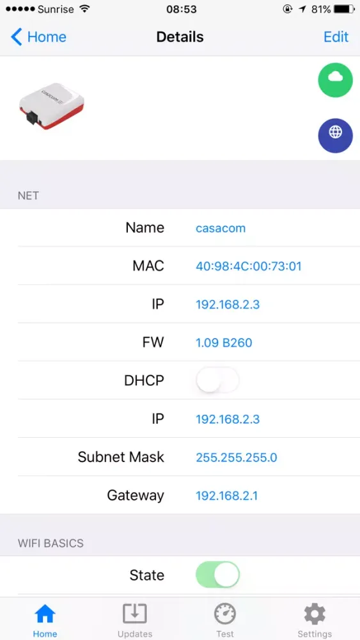The image size is (360, 640).
Task: Tap Edit in the navigation bar
Action: click(x=336, y=36)
